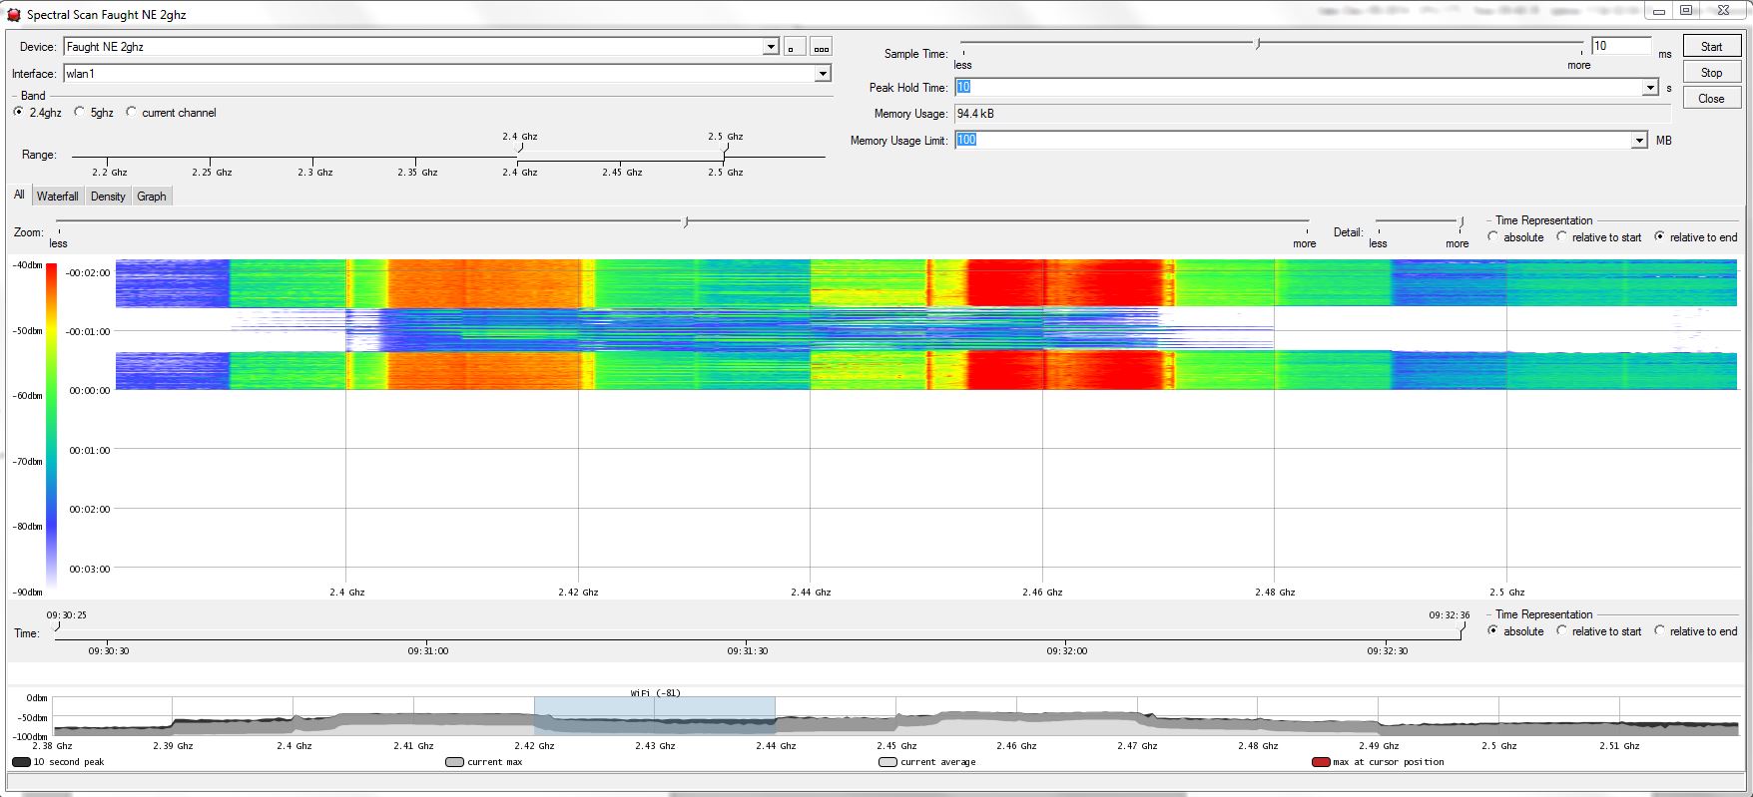Screen dimensions: 1753x797
Task: Click the '10 second peak' legend swatch
Action: pyautogui.click(x=21, y=762)
